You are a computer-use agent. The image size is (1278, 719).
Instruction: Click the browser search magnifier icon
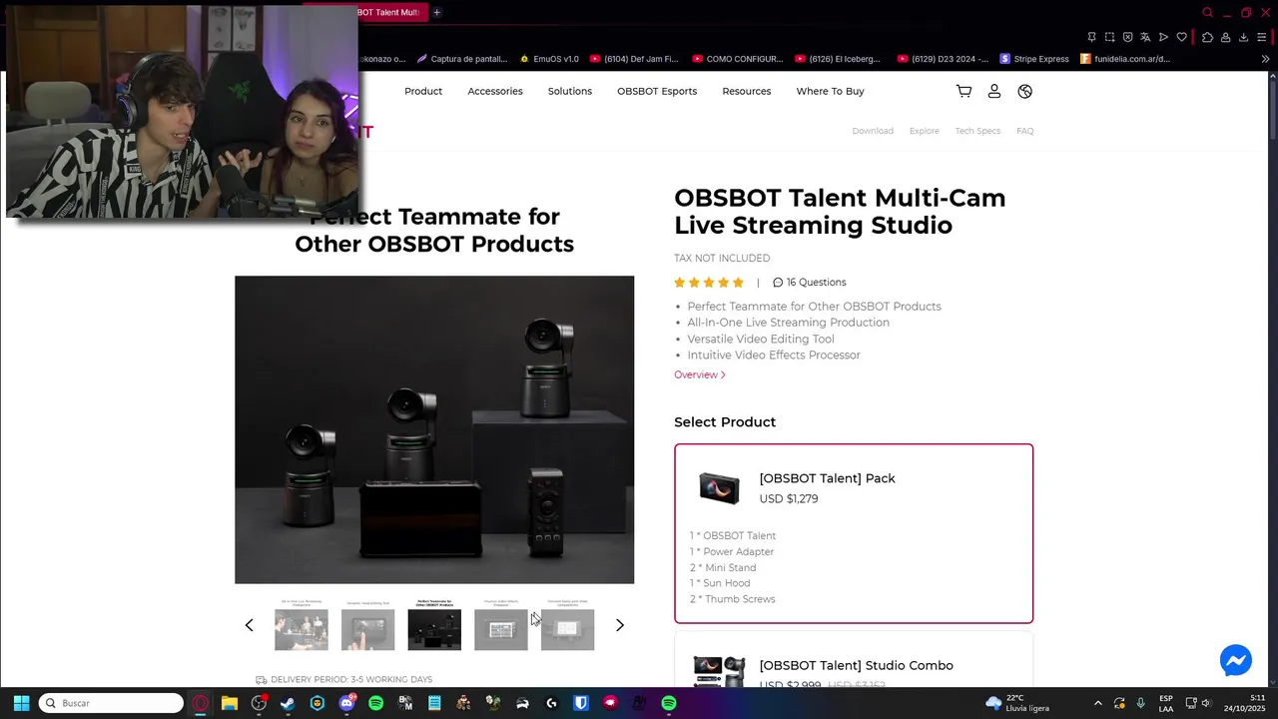(x=1207, y=13)
